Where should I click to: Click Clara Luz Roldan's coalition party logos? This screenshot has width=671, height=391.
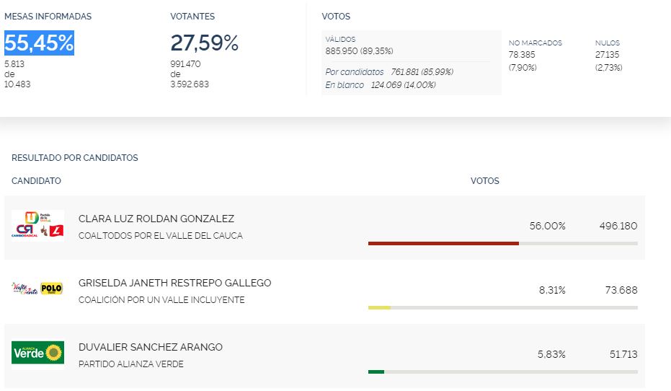38,224
